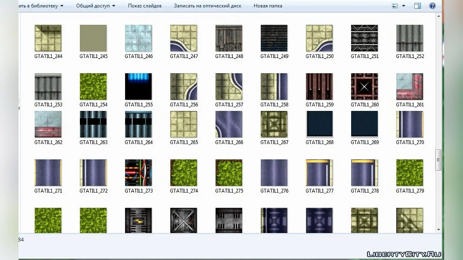463x260 pixels.
Task: Toggle the preview pane icon
Action: [417, 6]
